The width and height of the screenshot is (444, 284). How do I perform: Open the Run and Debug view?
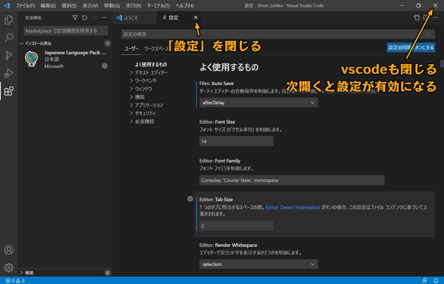point(9,73)
